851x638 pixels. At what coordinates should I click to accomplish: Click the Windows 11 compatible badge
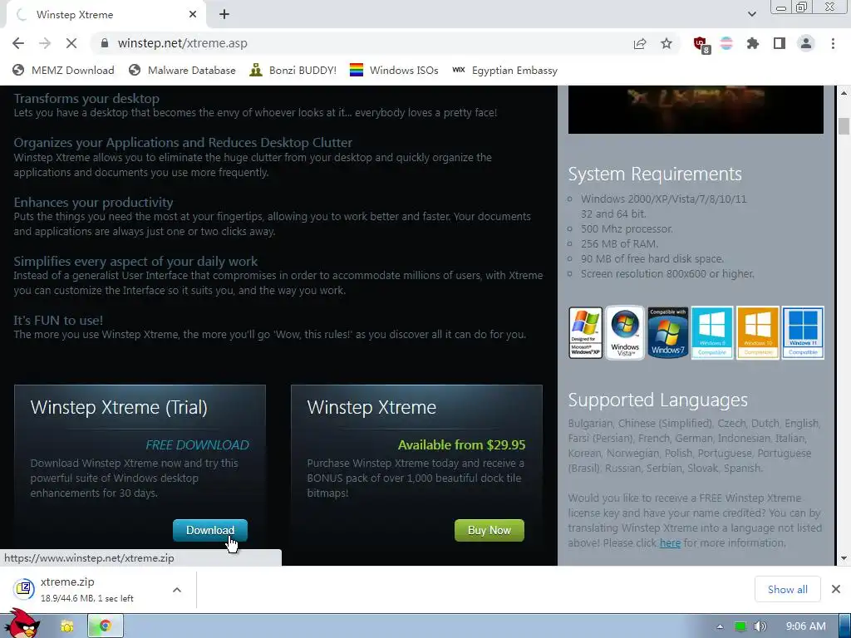coord(803,332)
